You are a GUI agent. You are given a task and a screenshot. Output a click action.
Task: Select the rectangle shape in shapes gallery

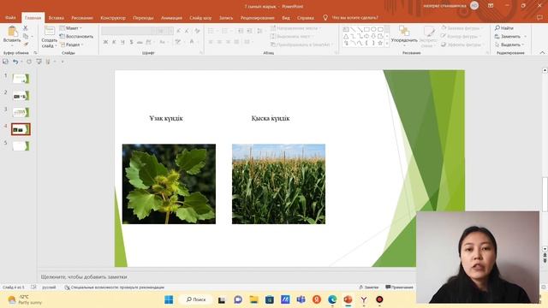(x=366, y=29)
